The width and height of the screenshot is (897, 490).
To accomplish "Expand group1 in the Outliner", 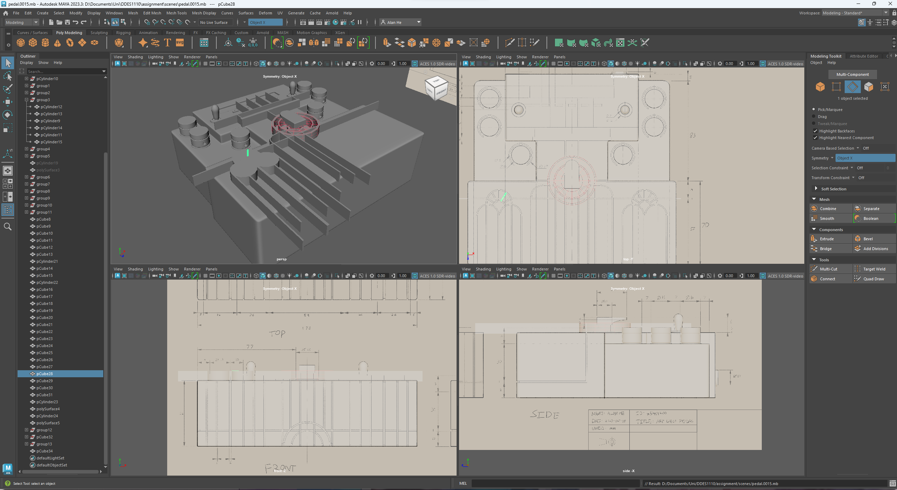I will tap(27, 85).
